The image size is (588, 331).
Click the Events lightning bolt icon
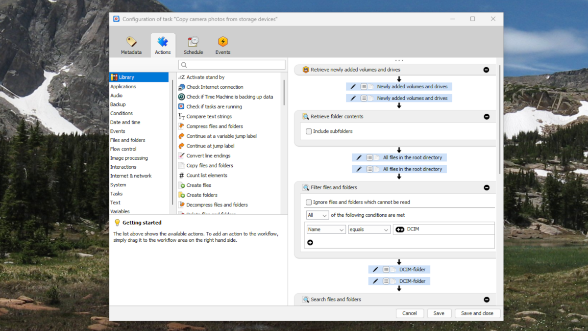click(222, 42)
